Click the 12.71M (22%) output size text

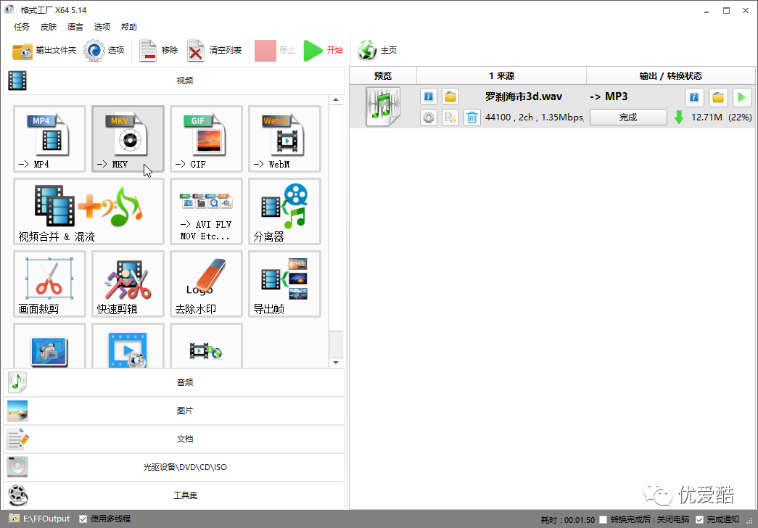(721, 117)
